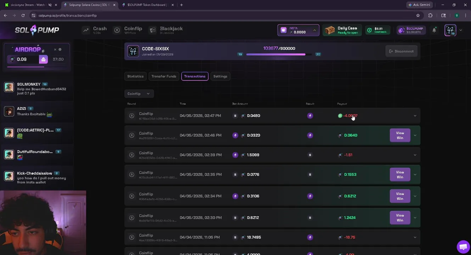Click the Disconnect button

(401, 51)
